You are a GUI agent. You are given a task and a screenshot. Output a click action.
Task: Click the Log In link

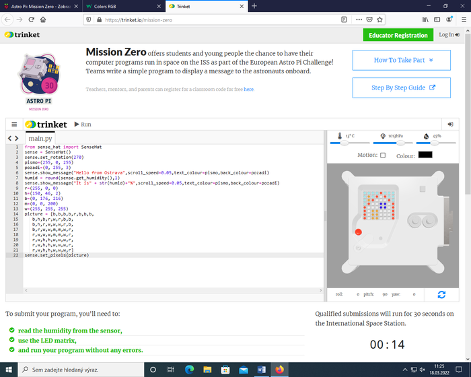tap(449, 35)
